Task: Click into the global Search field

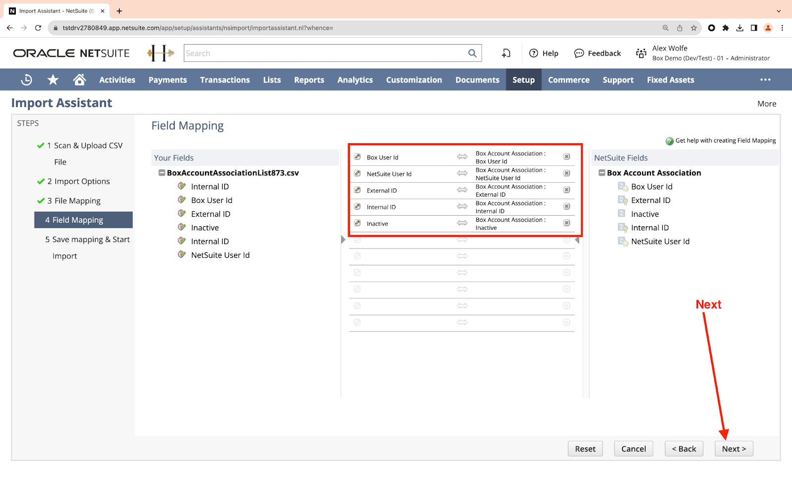Action: click(324, 53)
